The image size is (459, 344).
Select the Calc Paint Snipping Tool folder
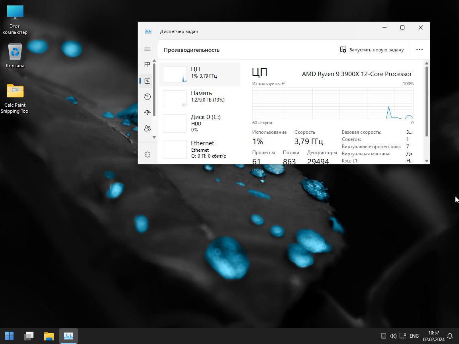(x=15, y=98)
